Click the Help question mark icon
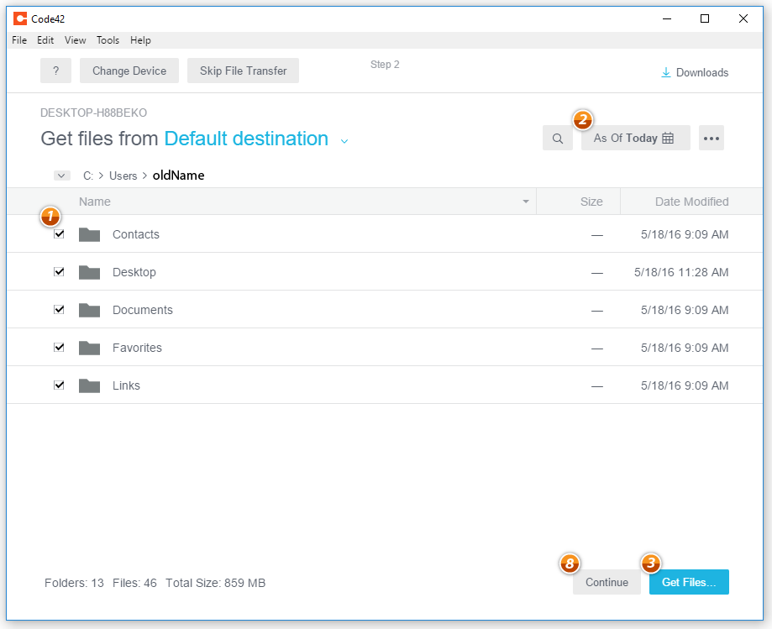Image resolution: width=772 pixels, height=629 pixels. (55, 71)
